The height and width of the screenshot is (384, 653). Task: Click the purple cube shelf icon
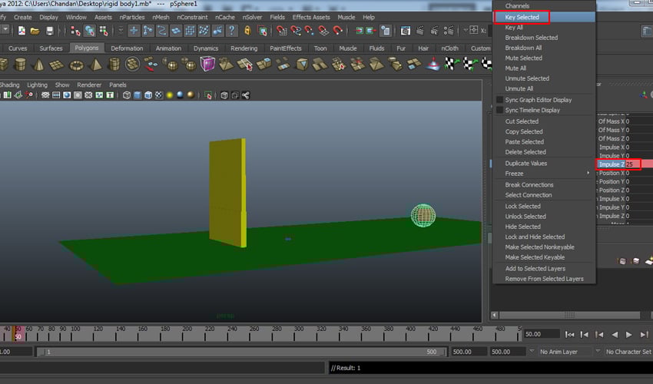click(x=207, y=65)
